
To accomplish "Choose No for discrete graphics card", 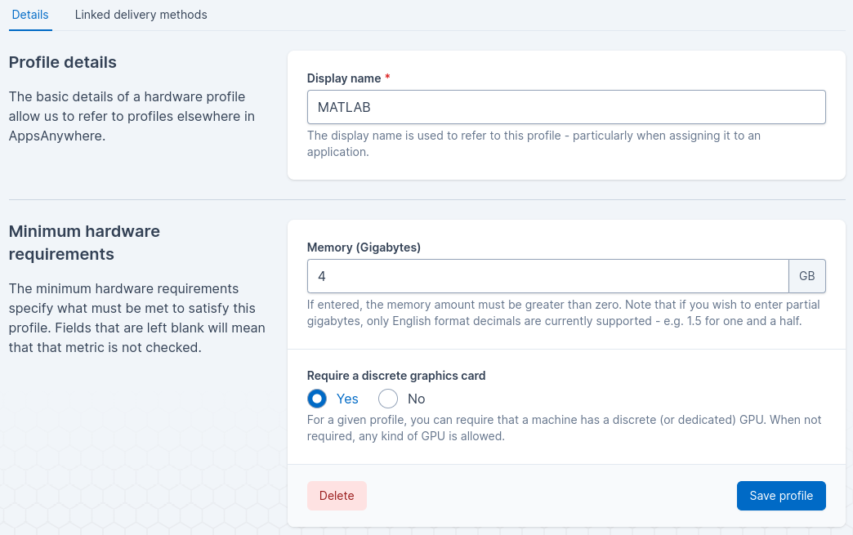I will coord(389,399).
